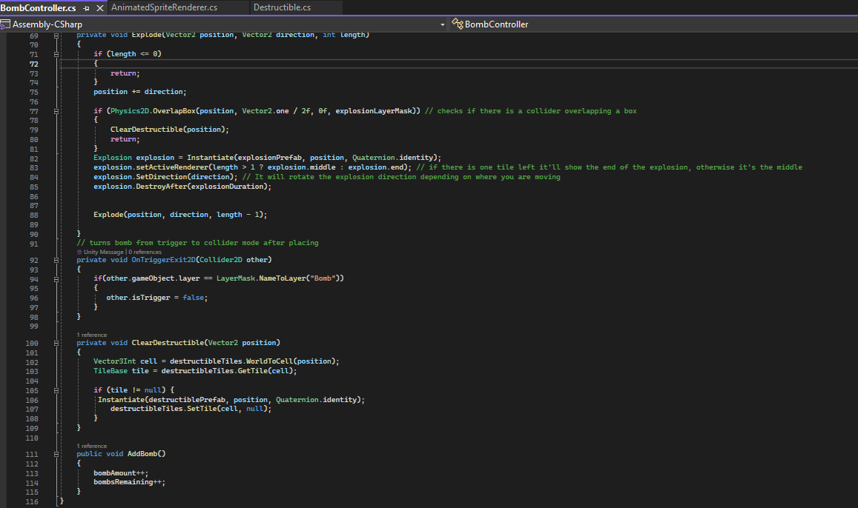Collapse the OnTriggerExit2D method

pos(57,260)
